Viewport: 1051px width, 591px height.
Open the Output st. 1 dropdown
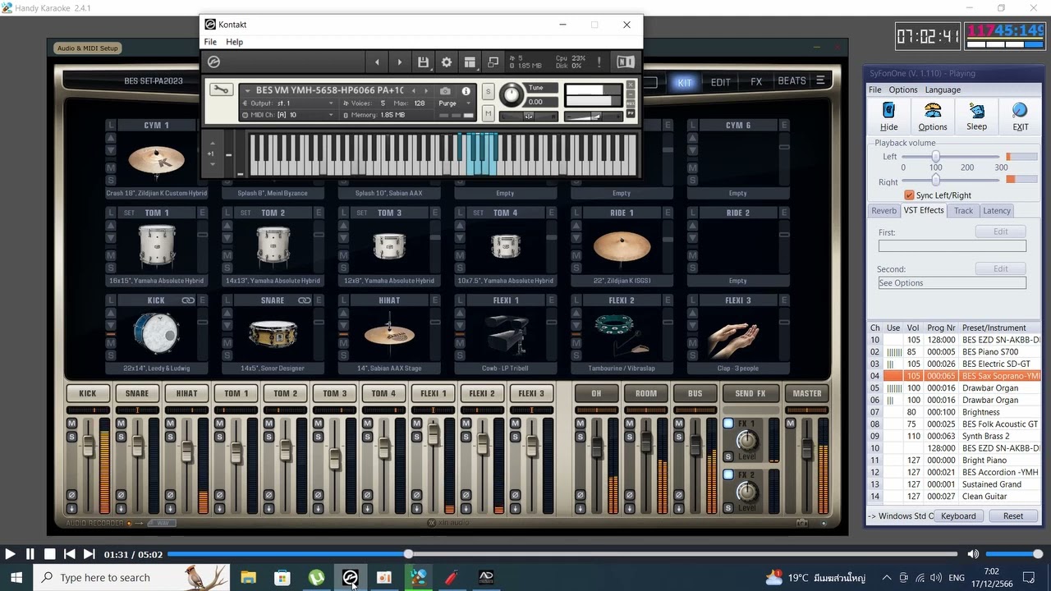[331, 103]
